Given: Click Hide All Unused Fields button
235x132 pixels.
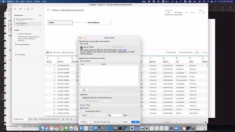Looking at the screenshot, I should (x=102, y=122).
